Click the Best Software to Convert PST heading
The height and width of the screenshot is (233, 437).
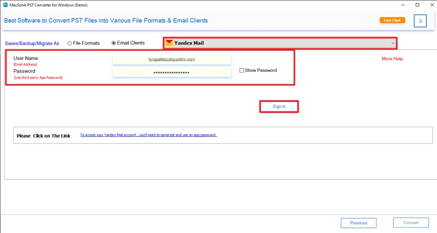[106, 20]
